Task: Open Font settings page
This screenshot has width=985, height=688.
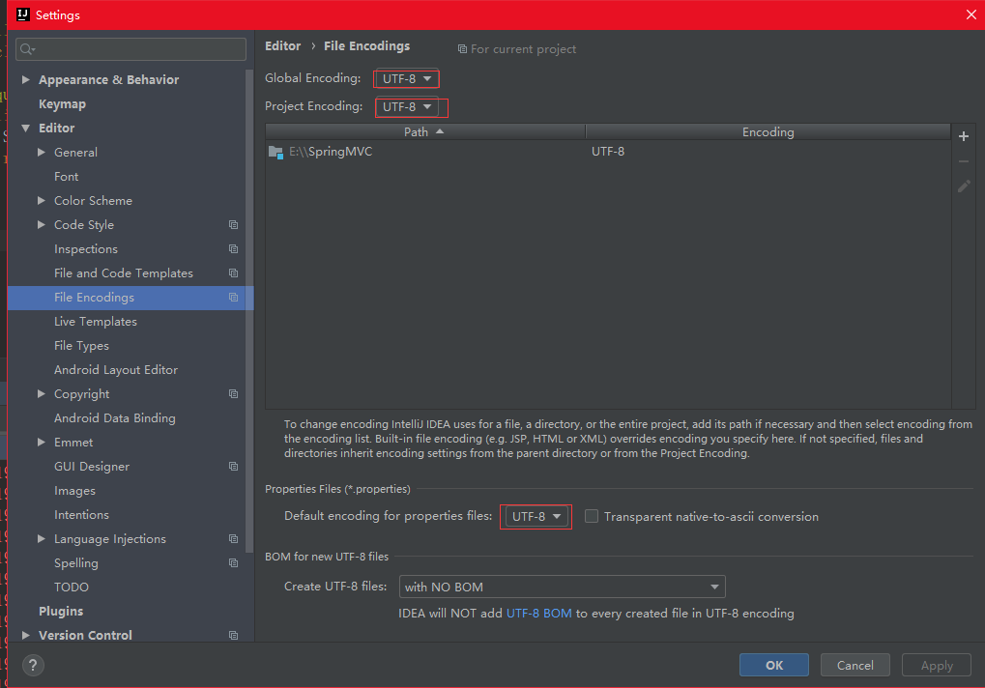Action: [x=66, y=177]
